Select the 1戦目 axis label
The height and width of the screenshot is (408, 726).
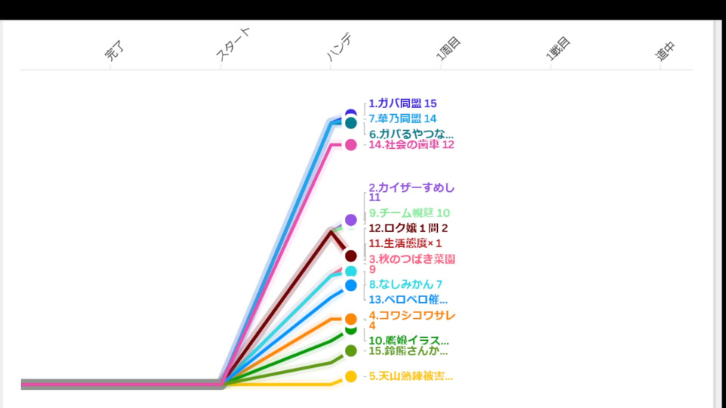point(558,48)
